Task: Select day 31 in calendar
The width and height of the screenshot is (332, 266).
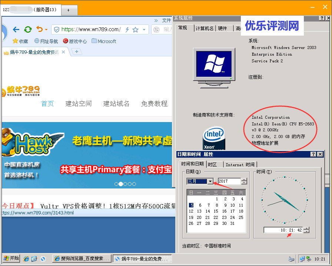Action: click(232, 223)
